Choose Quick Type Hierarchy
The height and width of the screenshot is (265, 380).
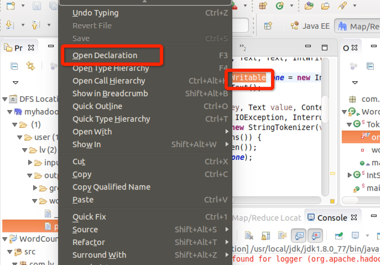pos(111,119)
